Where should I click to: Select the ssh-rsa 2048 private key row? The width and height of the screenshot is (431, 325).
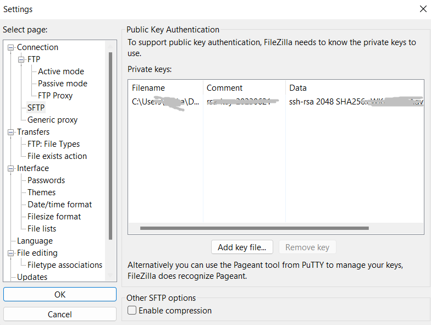pyautogui.click(x=276, y=102)
